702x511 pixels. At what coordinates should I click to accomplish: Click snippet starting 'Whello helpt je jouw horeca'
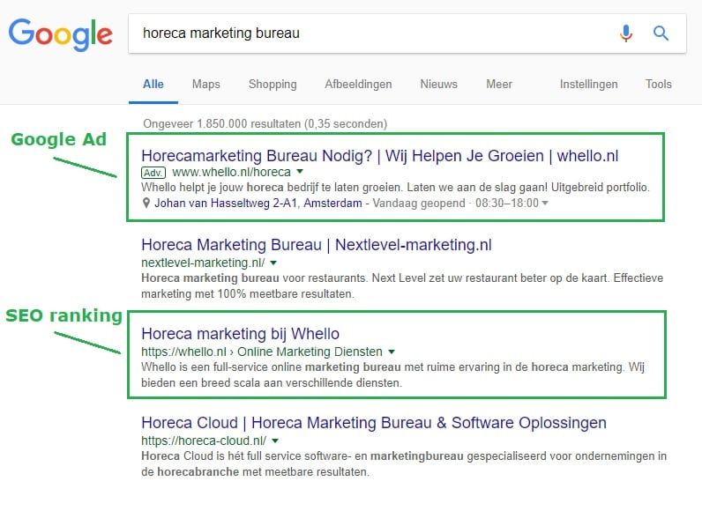click(395, 188)
